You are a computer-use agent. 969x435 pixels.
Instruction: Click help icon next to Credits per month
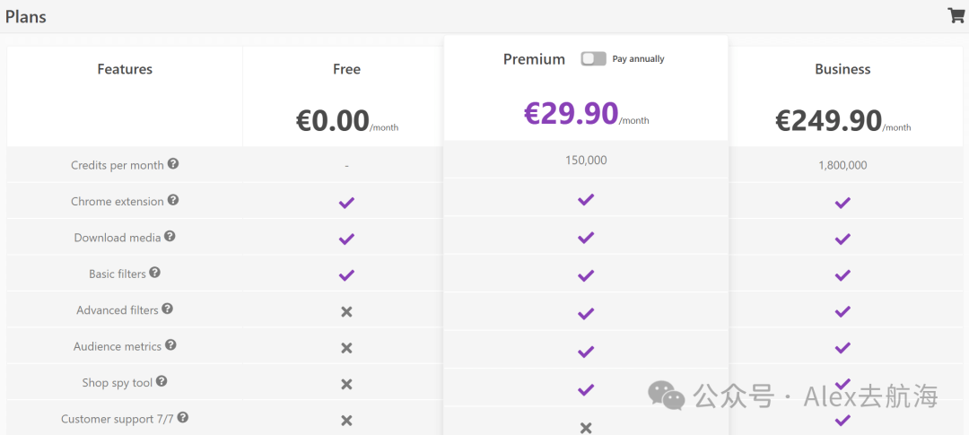pos(174,164)
